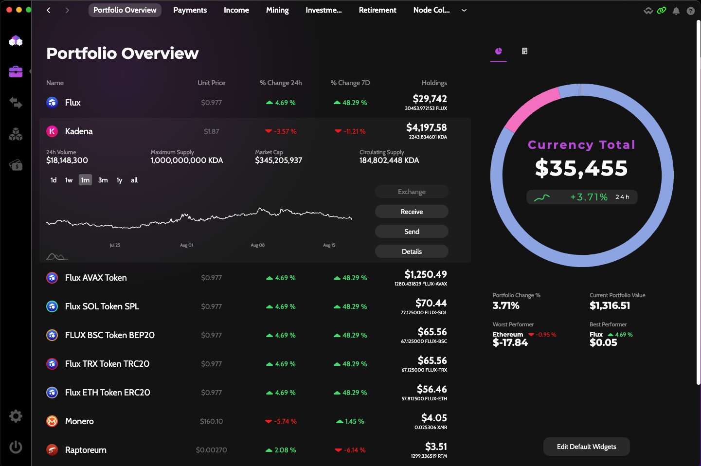701x466 pixels.
Task: Select 1m chart range
Action: tap(85, 180)
